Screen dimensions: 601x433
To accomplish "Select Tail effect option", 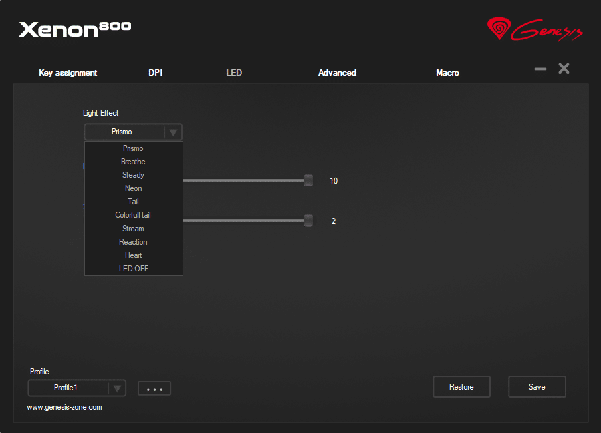I will click(133, 202).
